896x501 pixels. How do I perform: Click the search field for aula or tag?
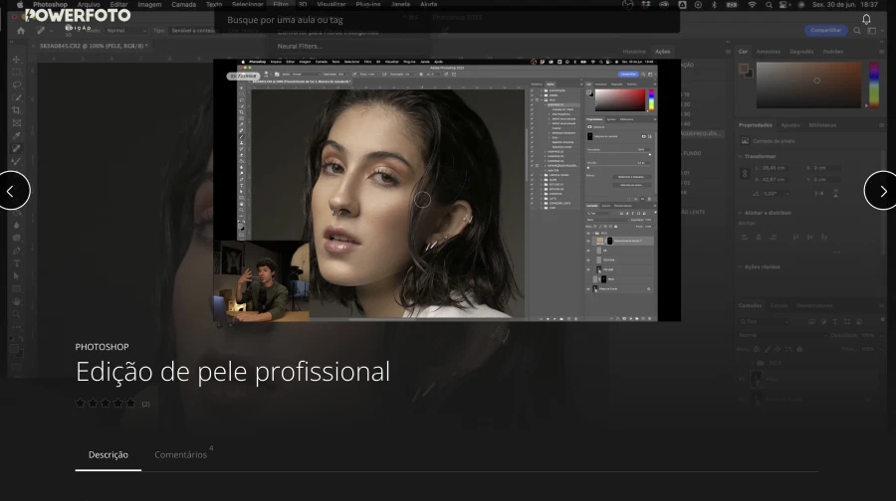(x=447, y=20)
